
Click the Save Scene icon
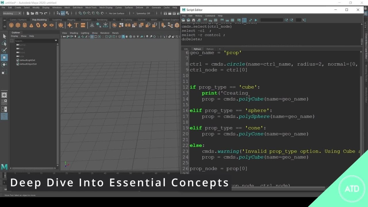click(36, 13)
